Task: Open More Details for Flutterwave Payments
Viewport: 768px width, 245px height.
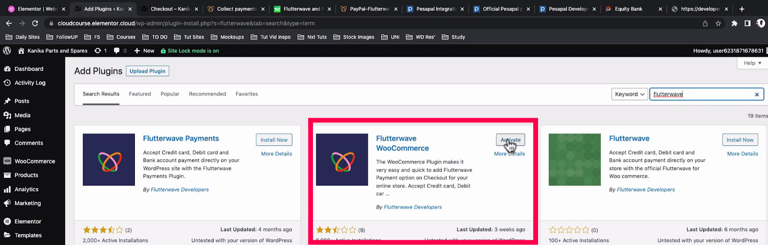Action: [276, 154]
